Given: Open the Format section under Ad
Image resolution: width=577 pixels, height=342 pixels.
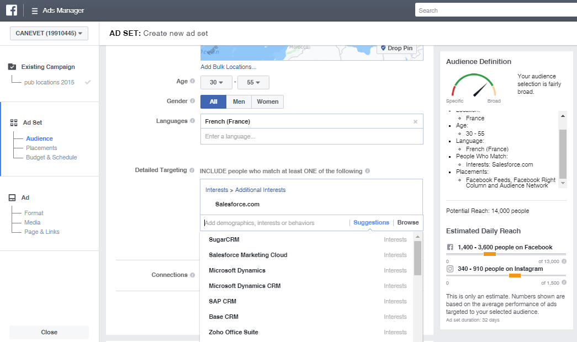Looking at the screenshot, I should [34, 213].
